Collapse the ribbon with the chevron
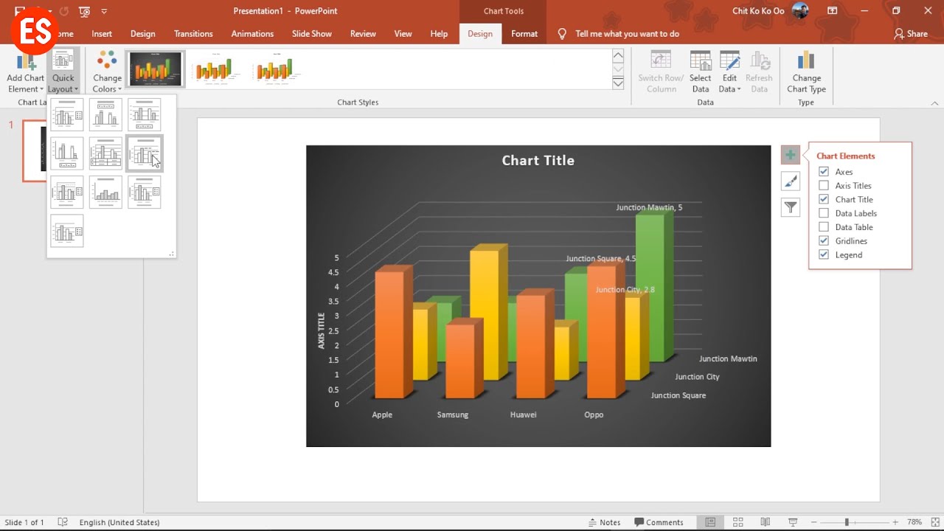Viewport: 944px width, 531px height. [935, 103]
